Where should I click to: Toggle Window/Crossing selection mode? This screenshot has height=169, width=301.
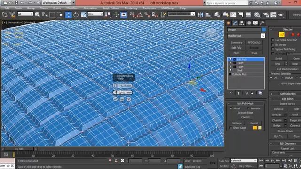coord(60,15)
